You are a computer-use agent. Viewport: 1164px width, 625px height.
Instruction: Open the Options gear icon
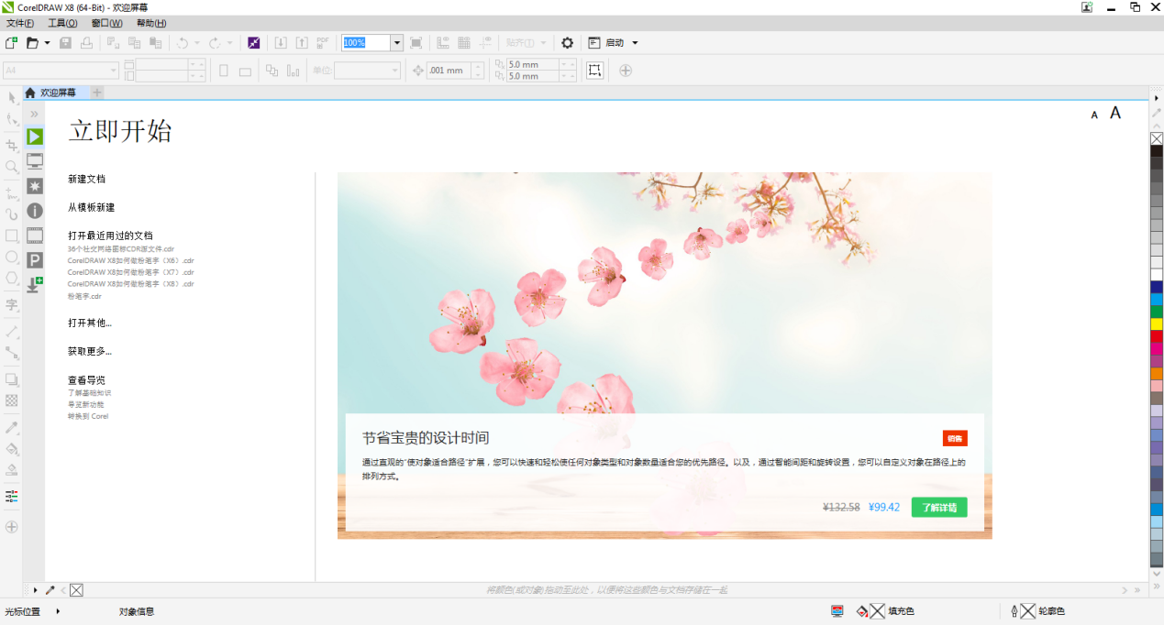click(x=567, y=43)
